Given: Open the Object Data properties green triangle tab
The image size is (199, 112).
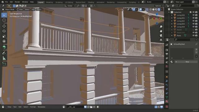Looking at the screenshot, I should 167,97.
